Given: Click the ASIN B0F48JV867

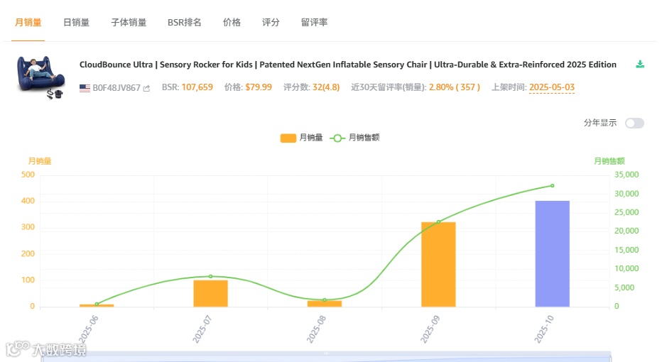Looking at the screenshot, I should (116, 88).
